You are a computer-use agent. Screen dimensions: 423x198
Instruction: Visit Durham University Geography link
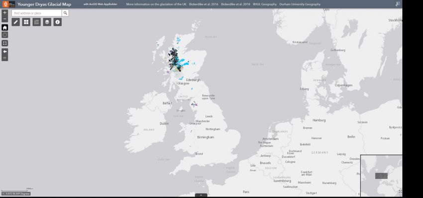[x=300, y=4]
